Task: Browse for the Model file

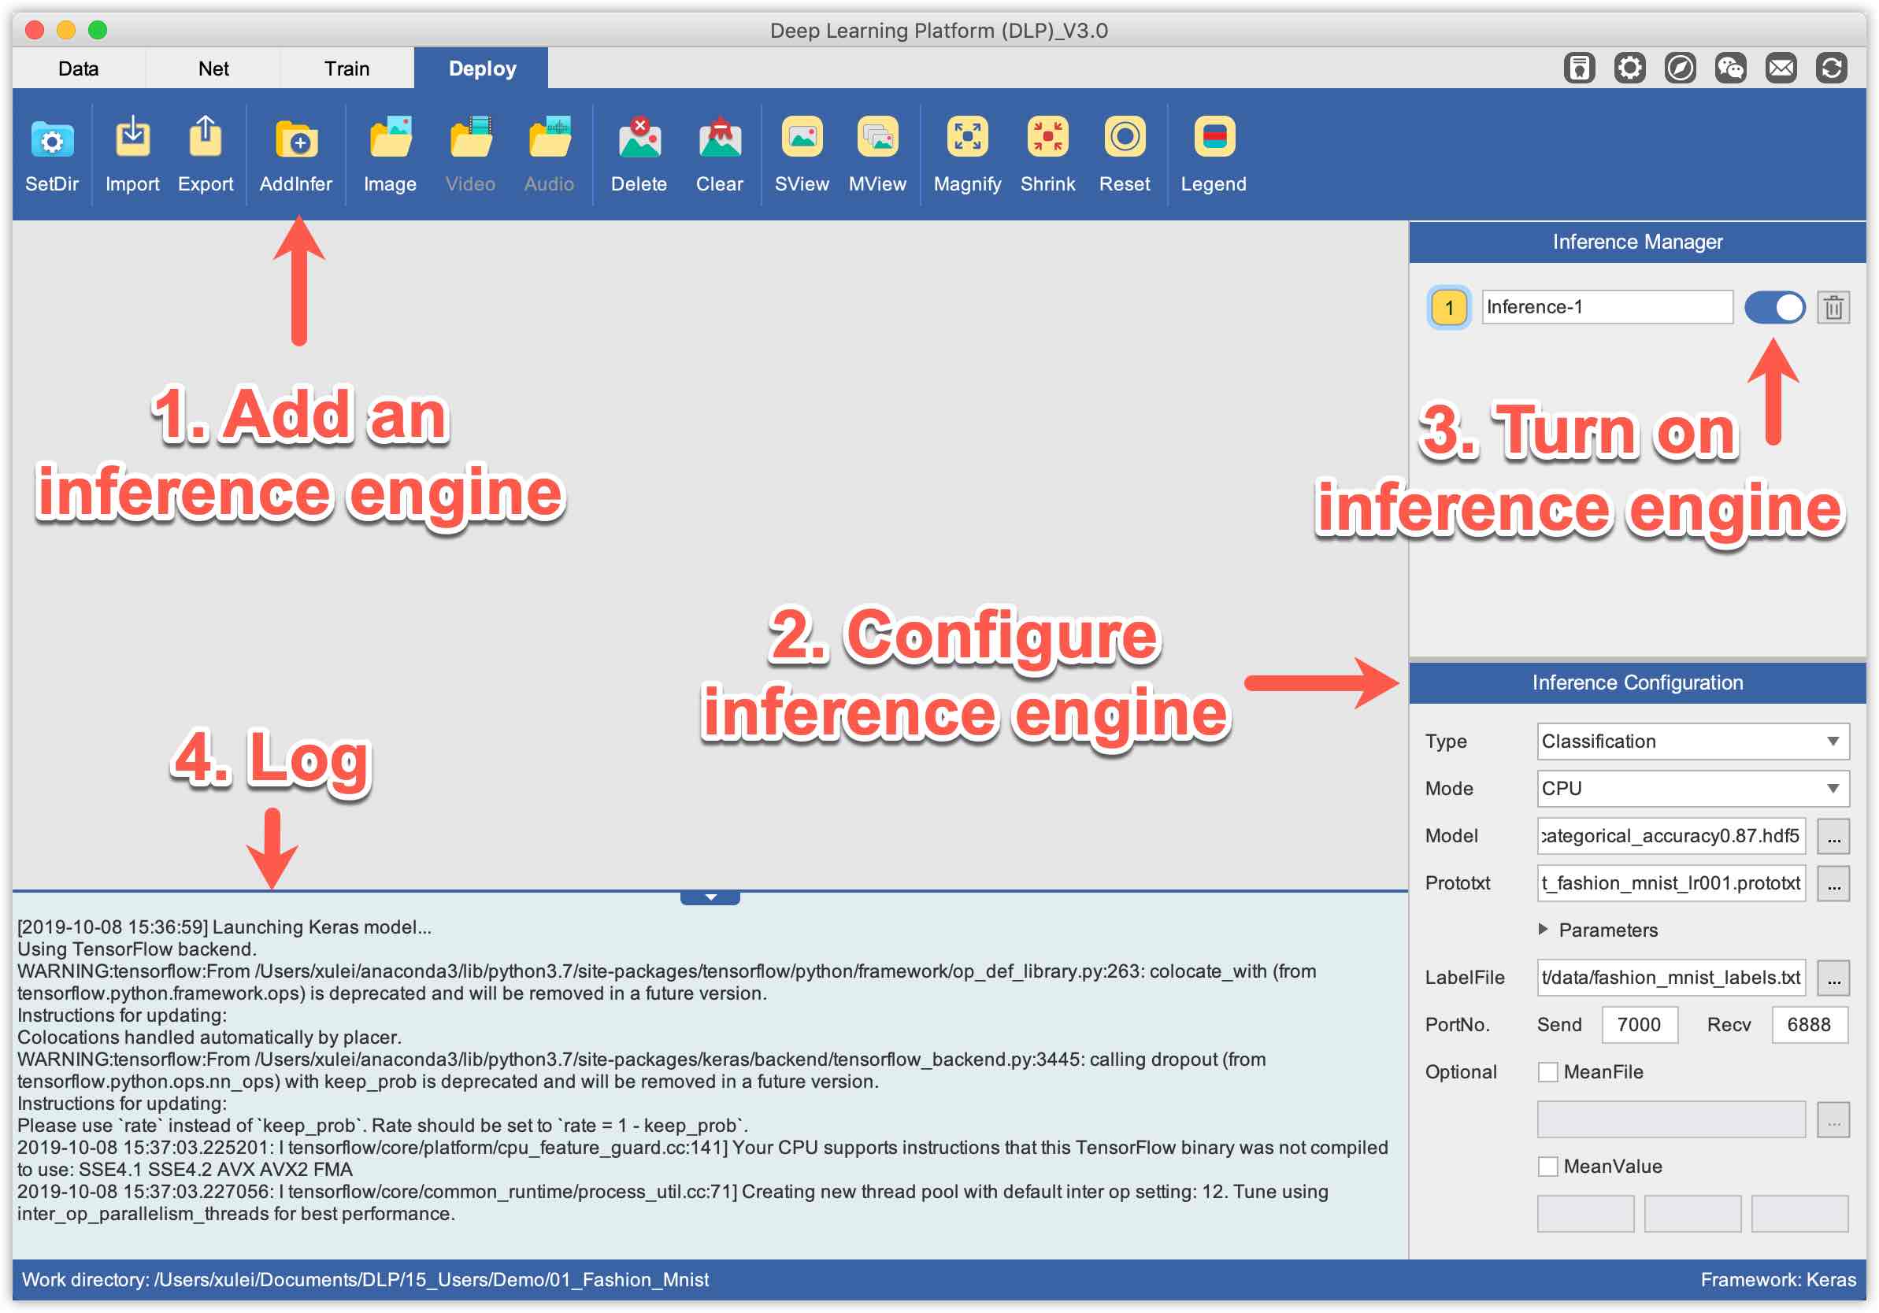Action: [1833, 836]
